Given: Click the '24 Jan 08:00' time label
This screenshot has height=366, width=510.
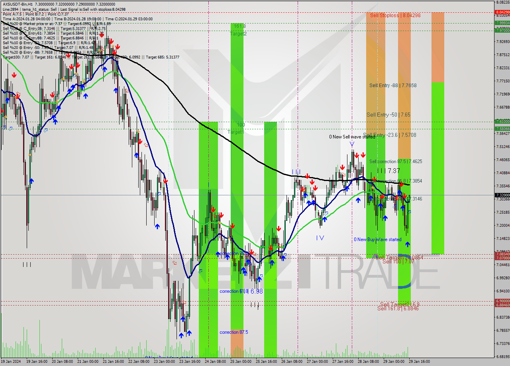Looking at the screenshot, I should click(215, 362).
